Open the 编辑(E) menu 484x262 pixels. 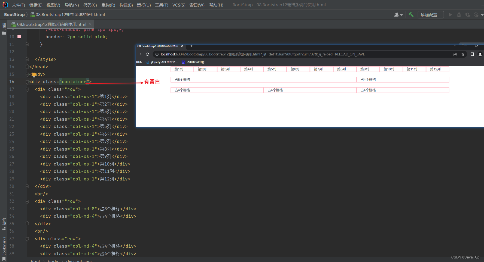click(x=36, y=5)
